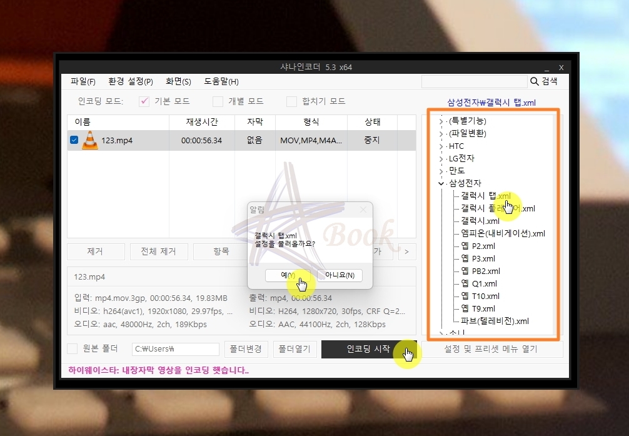Expand the 만도 tree node

[x=441, y=171]
